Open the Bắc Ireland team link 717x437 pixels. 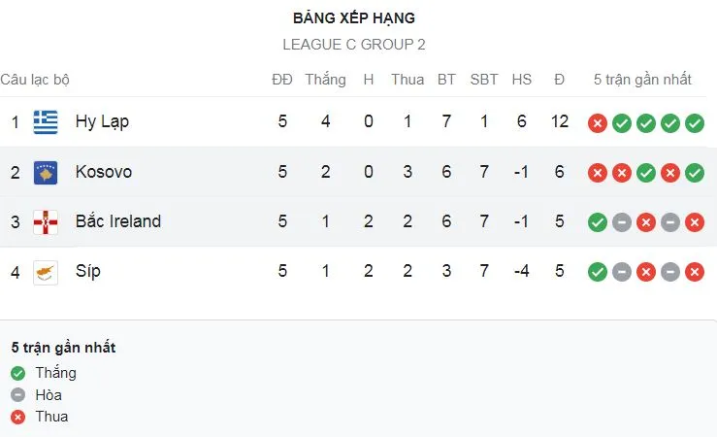pyautogui.click(x=118, y=222)
